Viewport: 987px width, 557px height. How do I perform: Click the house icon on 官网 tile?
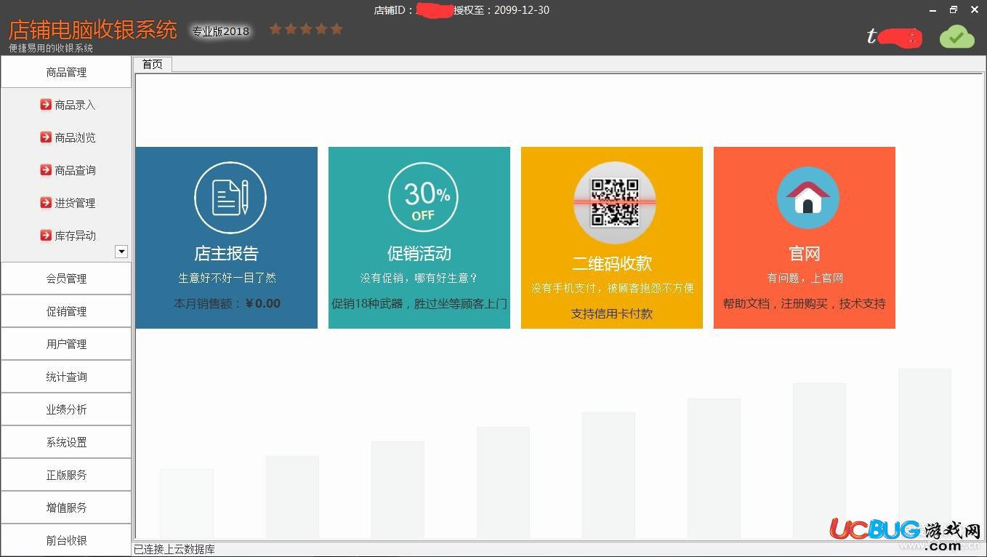(x=808, y=198)
